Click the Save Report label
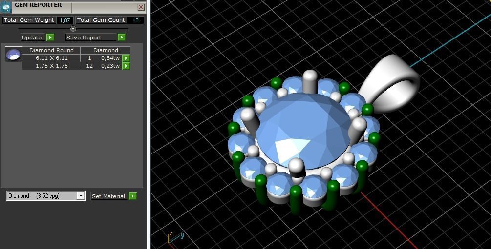The image size is (491, 249). click(91, 38)
